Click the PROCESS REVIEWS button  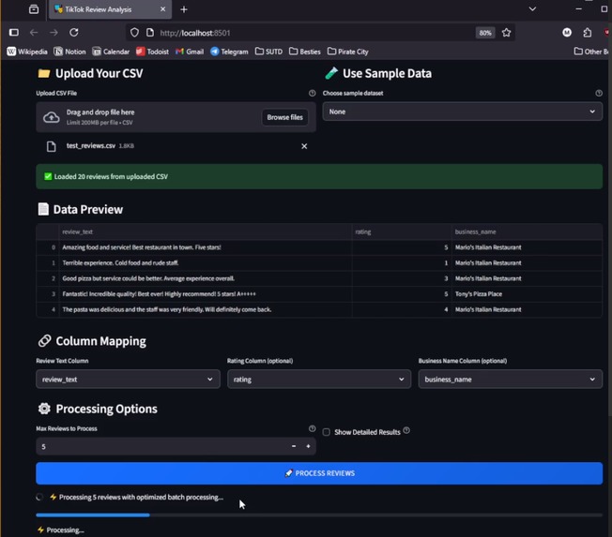(x=319, y=473)
